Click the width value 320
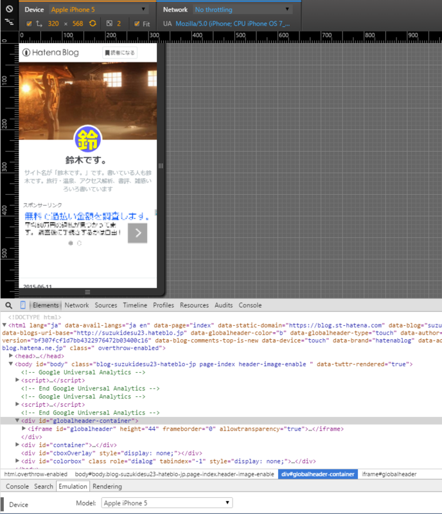 tap(53, 24)
